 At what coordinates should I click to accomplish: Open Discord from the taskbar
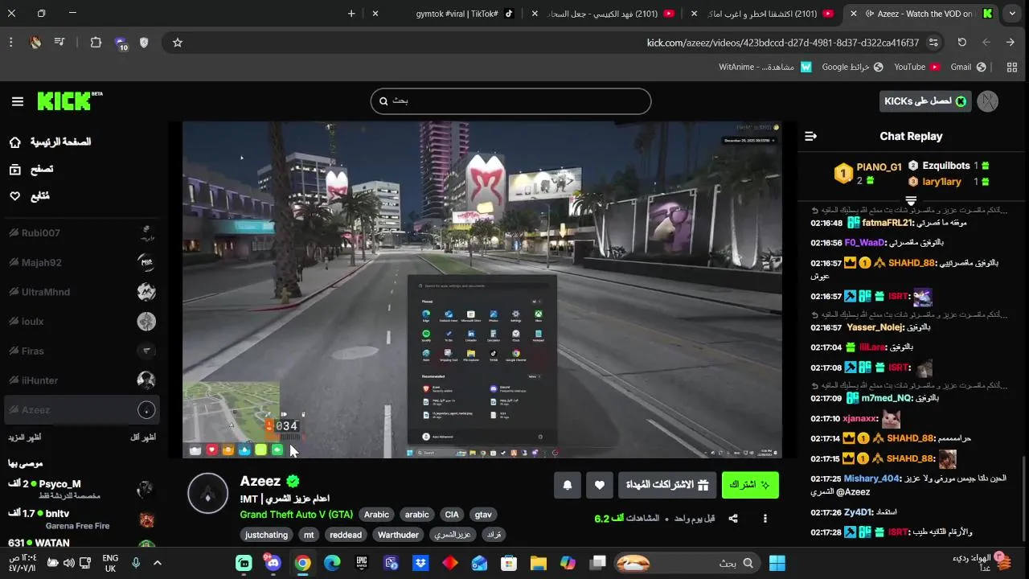(x=273, y=563)
